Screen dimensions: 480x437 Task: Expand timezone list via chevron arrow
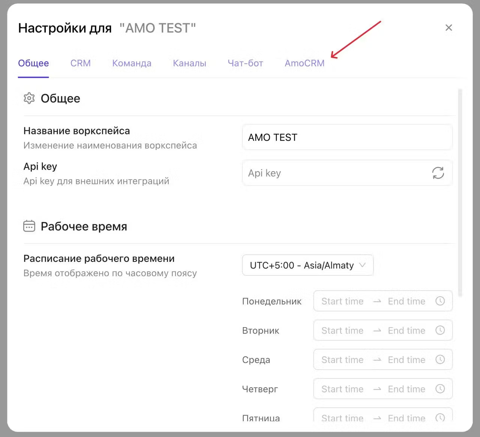click(362, 265)
